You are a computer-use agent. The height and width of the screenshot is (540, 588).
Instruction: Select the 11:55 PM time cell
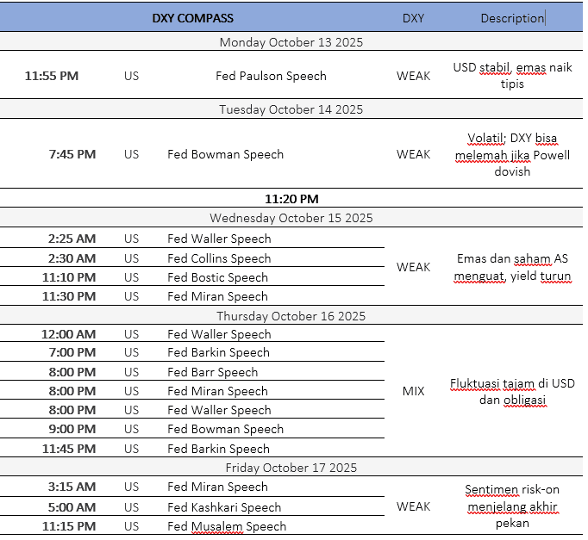point(52,76)
